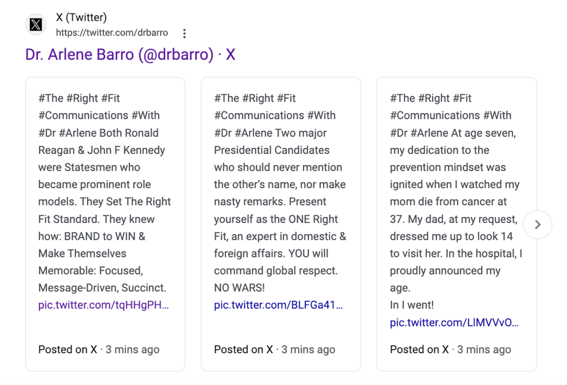The height and width of the screenshot is (385, 567).
Task: Click 'Posted on X' in the third card
Action: [419, 350]
